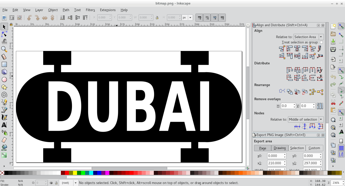The height and width of the screenshot is (186, 345).
Task: Pick the Spray tool
Action: point(4,132)
